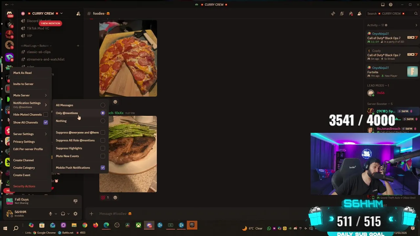The height and width of the screenshot is (236, 420).
Task: Open OBS Studio from the taskbar
Action: (x=117, y=225)
